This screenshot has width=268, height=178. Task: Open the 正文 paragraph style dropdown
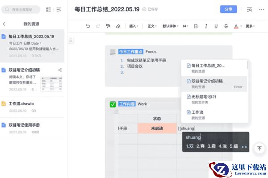coord(152,26)
